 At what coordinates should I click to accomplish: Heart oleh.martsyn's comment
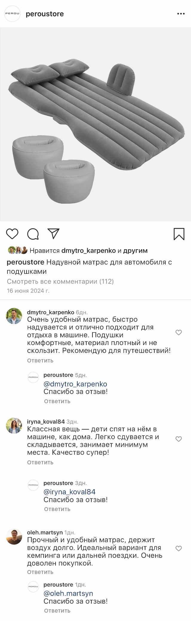click(x=178, y=549)
